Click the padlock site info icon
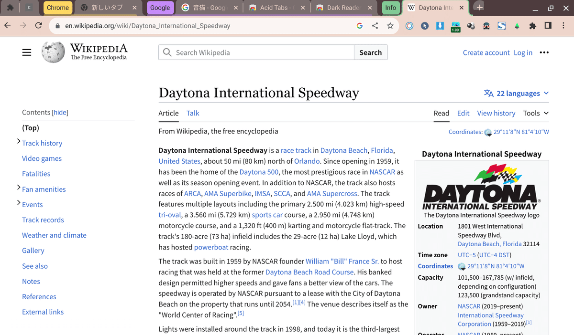Viewport: 574px width, 335px height. 57,26
